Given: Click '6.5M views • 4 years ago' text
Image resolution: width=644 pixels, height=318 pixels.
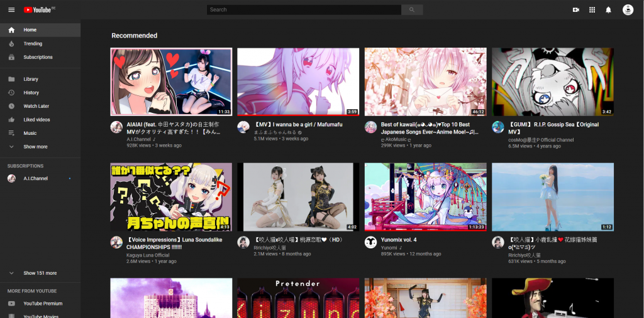Looking at the screenshot, I should [535, 146].
